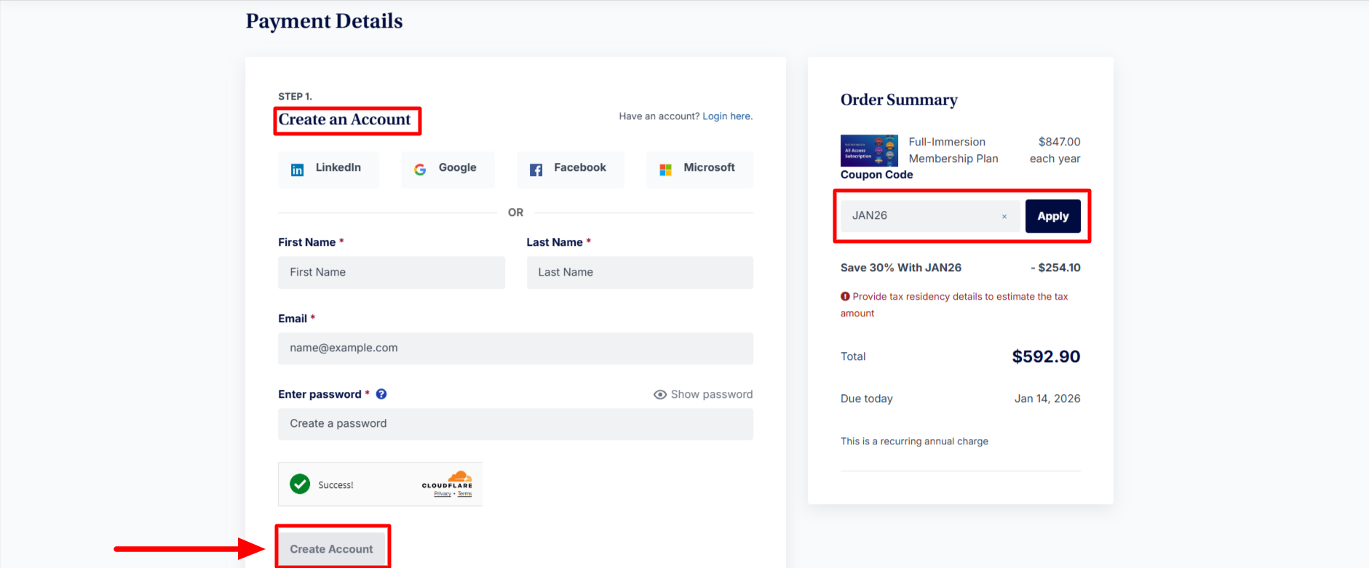The image size is (1369, 568).
Task: Click the '$847.00' price text
Action: [x=1060, y=142]
